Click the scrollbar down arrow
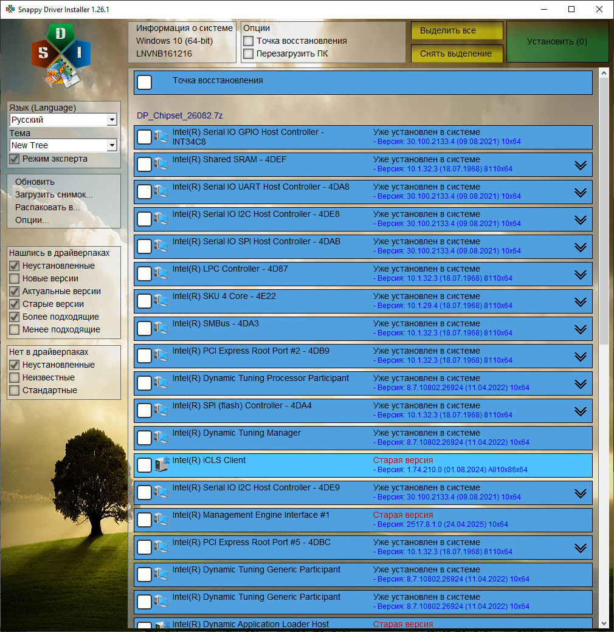The height and width of the screenshot is (632, 614). [x=604, y=623]
